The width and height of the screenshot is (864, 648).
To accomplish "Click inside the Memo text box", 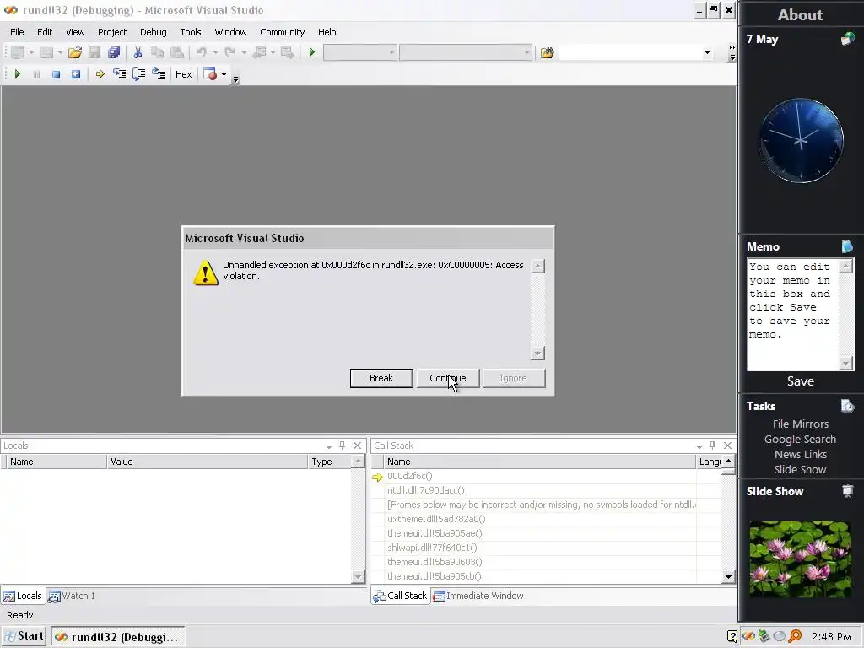I will (x=793, y=315).
